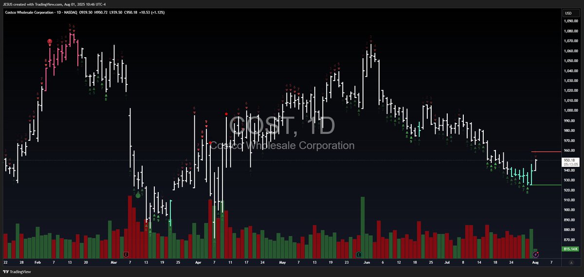The image size is (584, 277).
Task: Click the Feb label on the time axis
Action: point(38,262)
